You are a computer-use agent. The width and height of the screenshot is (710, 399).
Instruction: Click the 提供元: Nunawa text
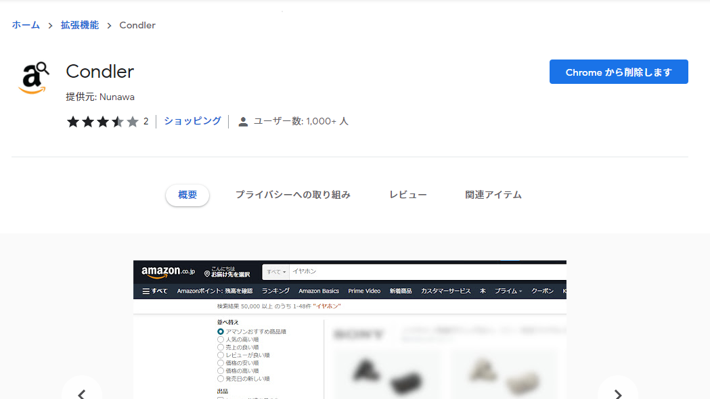[100, 97]
